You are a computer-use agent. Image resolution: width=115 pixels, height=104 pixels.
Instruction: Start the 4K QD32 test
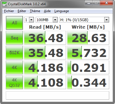point(14,82)
